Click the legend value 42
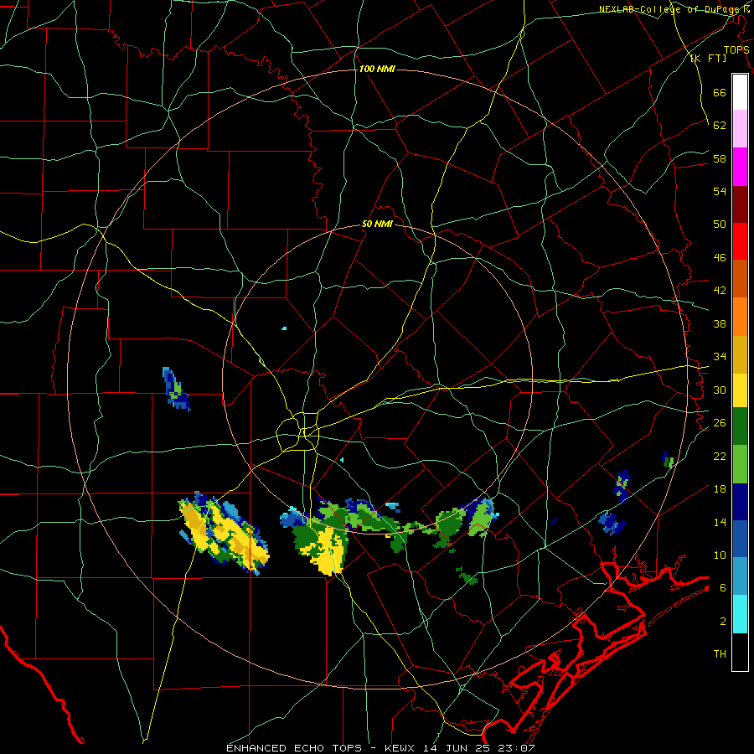754x754 pixels. coord(720,291)
